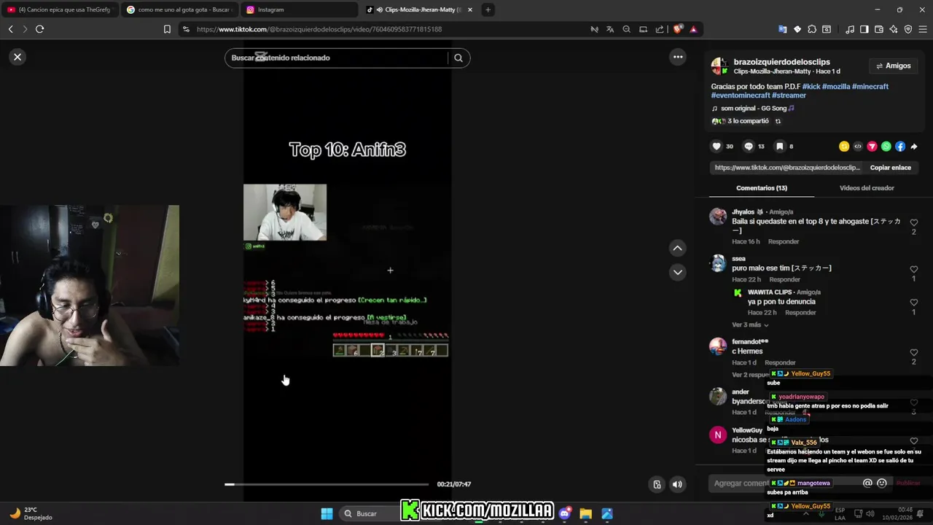This screenshot has height=525, width=933.
Task: Switch to Comentarios (13) tab
Action: 762,188
